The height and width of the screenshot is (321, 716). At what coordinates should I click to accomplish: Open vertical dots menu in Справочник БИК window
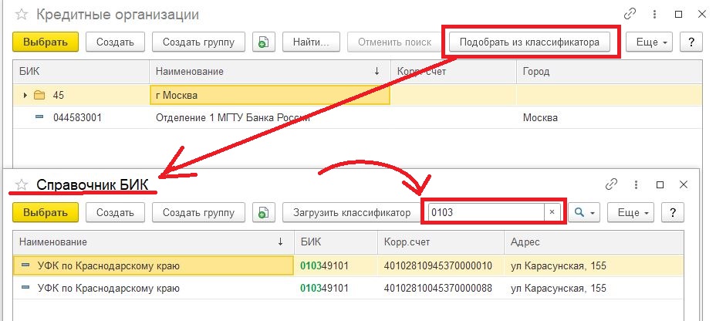pos(636,184)
